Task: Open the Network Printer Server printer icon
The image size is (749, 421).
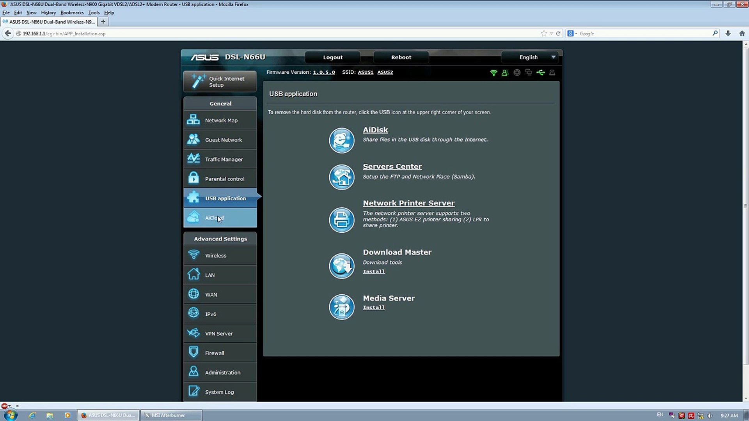Action: (341, 220)
